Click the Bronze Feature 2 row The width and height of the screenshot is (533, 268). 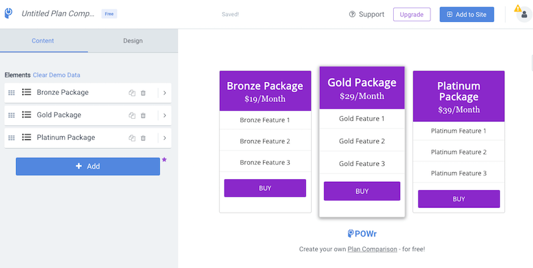pos(265,141)
